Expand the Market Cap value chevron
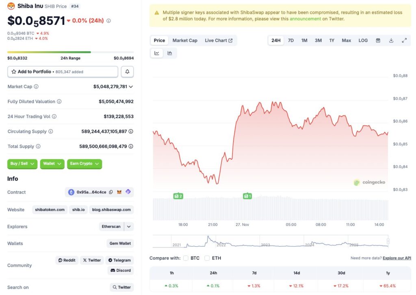The height and width of the screenshot is (295, 416). 131,87
